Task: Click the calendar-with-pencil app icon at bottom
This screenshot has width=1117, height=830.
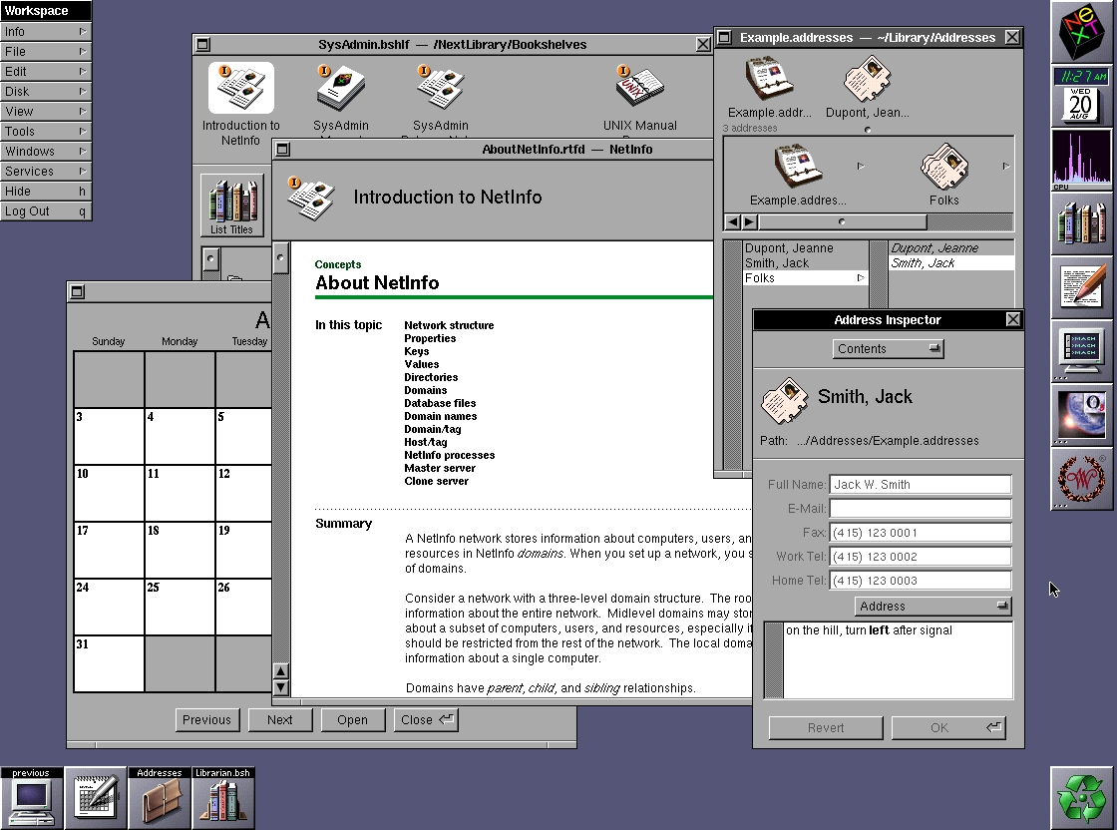Action: click(96, 798)
